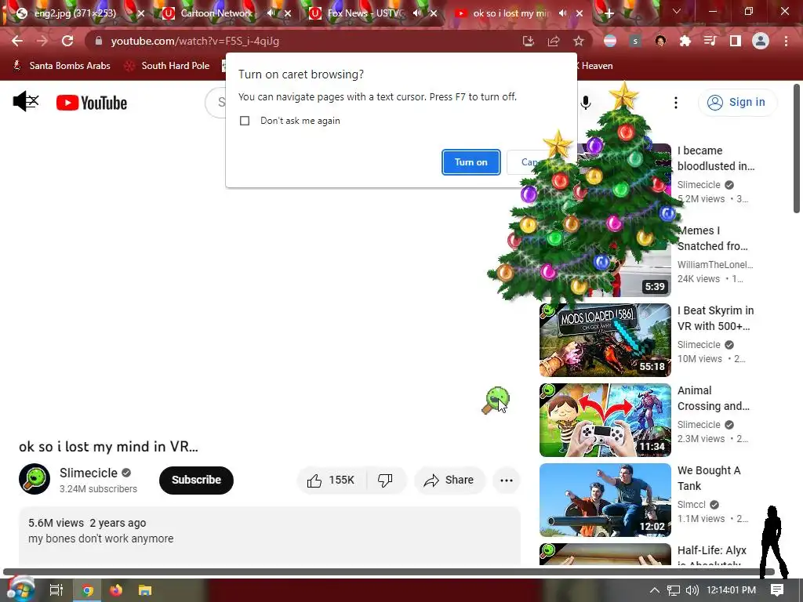Click the flag-striped extension icon in toolbar

pos(610,41)
